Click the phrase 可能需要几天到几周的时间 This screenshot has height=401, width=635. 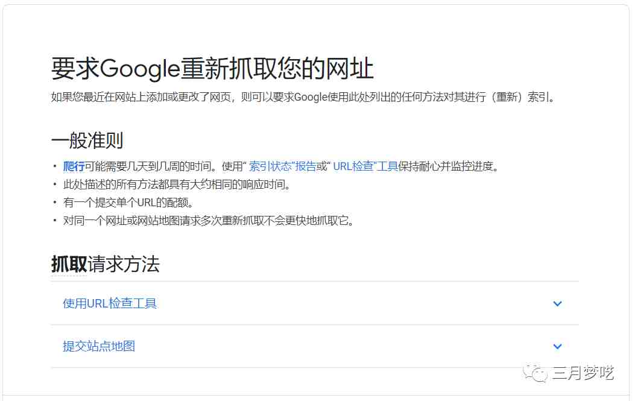click(x=148, y=166)
